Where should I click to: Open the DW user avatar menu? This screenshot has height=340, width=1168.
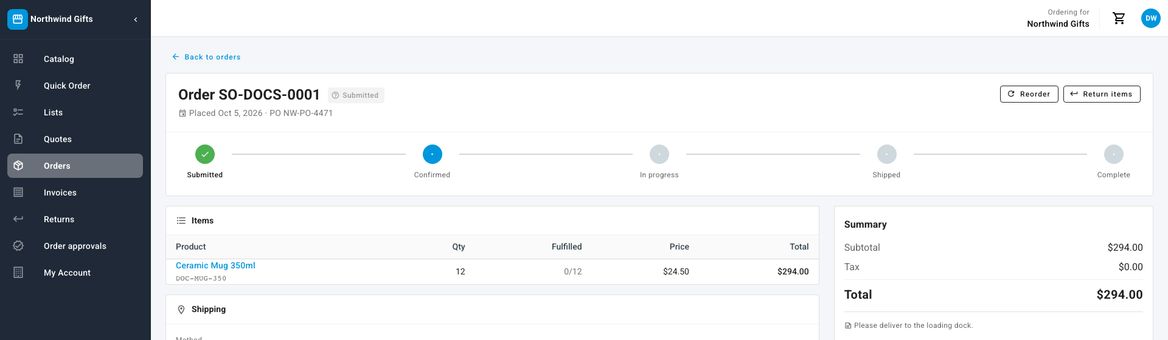click(1151, 18)
